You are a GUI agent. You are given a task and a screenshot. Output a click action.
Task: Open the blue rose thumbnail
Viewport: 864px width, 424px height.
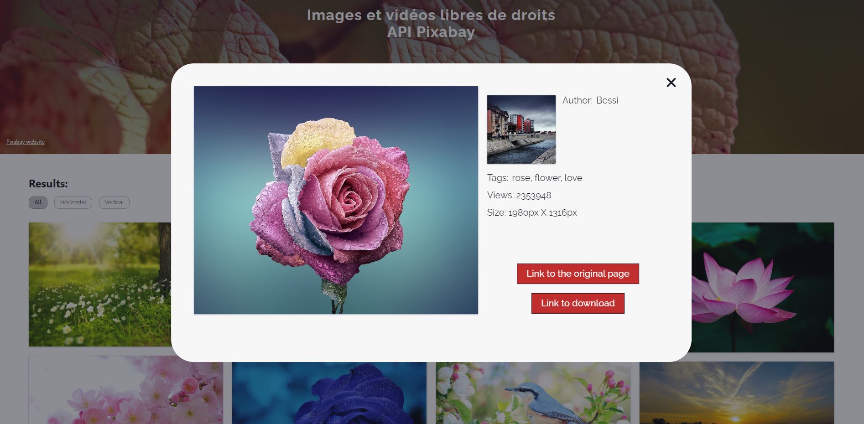[x=329, y=393]
